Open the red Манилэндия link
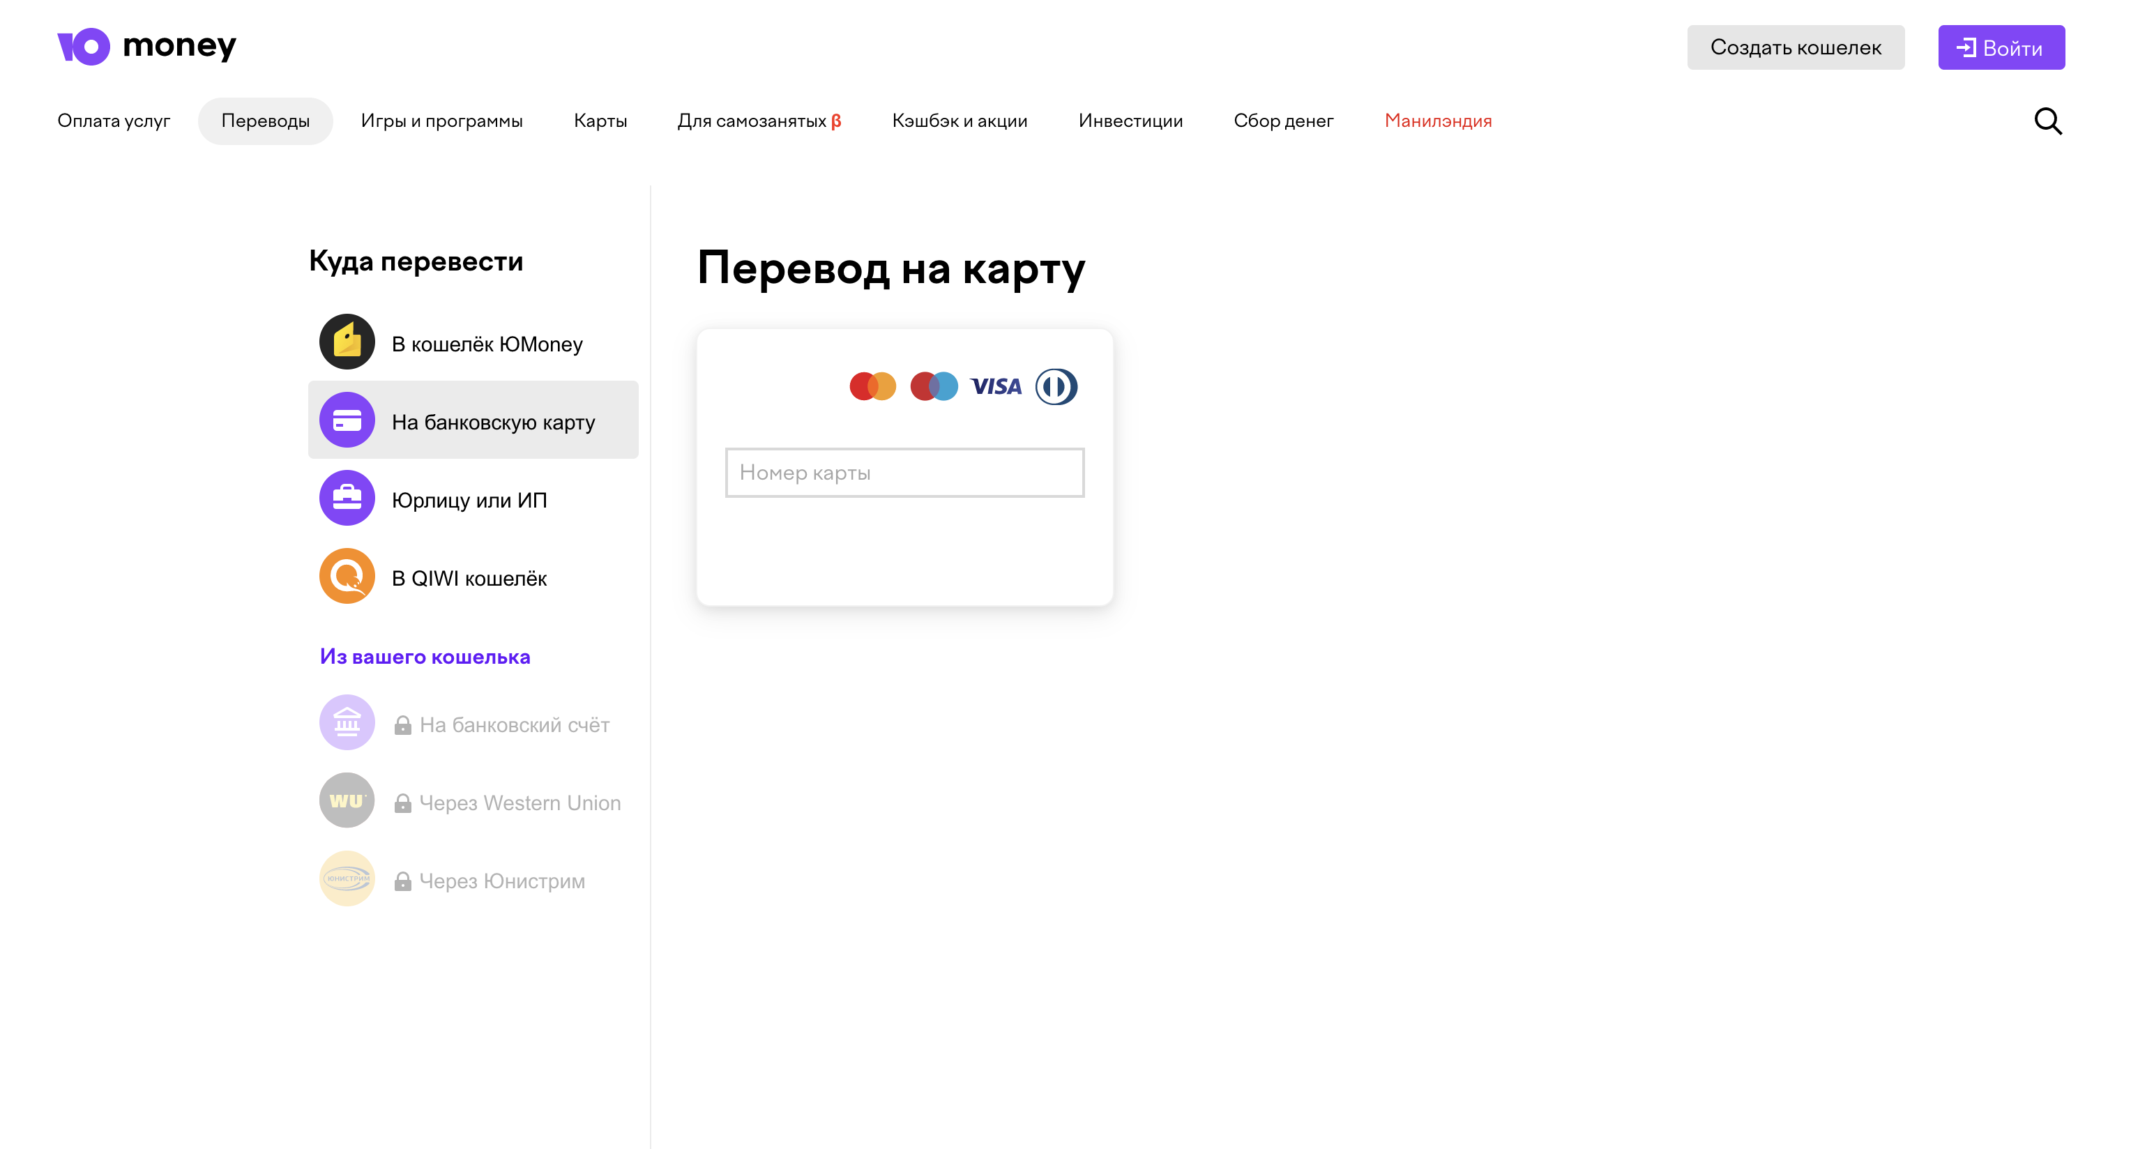Viewport: 2131px width, 1149px height. (x=1439, y=121)
